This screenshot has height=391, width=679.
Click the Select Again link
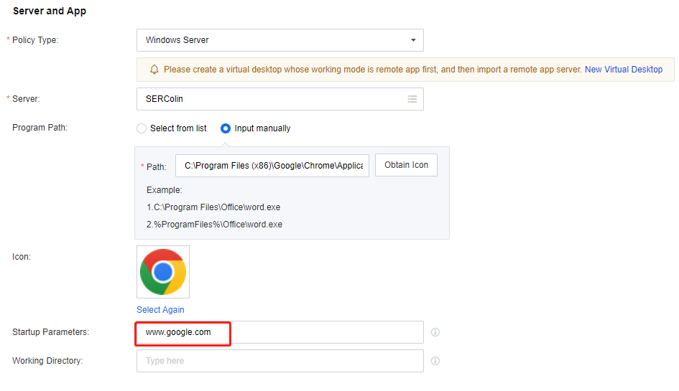(x=160, y=310)
